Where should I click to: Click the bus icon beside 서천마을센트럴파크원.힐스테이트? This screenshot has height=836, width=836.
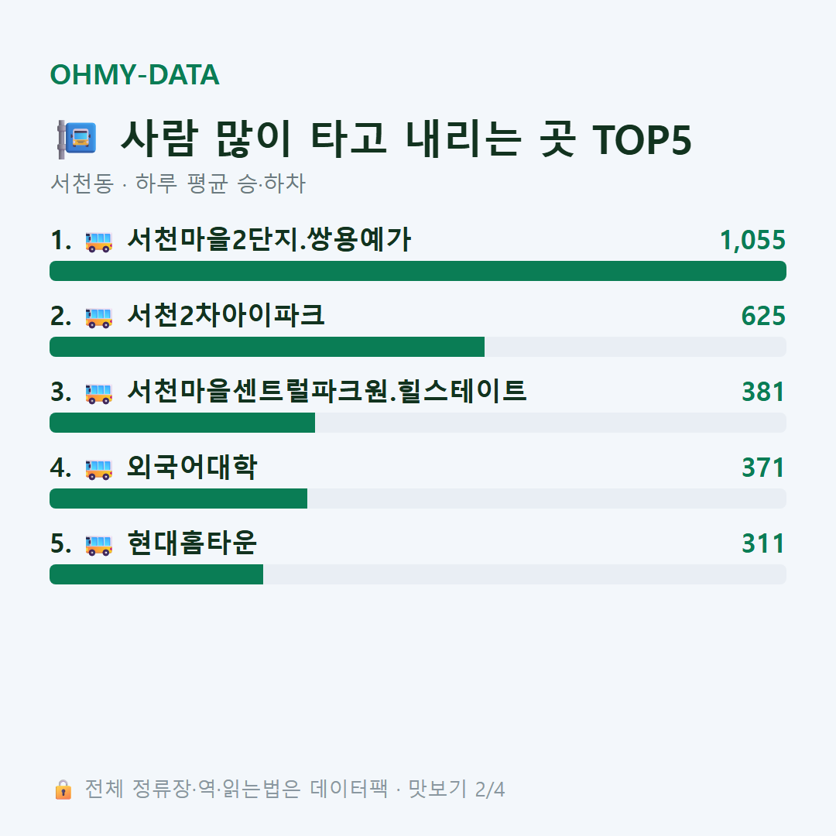pyautogui.click(x=98, y=393)
